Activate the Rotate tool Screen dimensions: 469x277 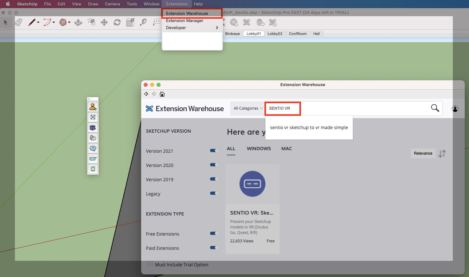point(117,22)
